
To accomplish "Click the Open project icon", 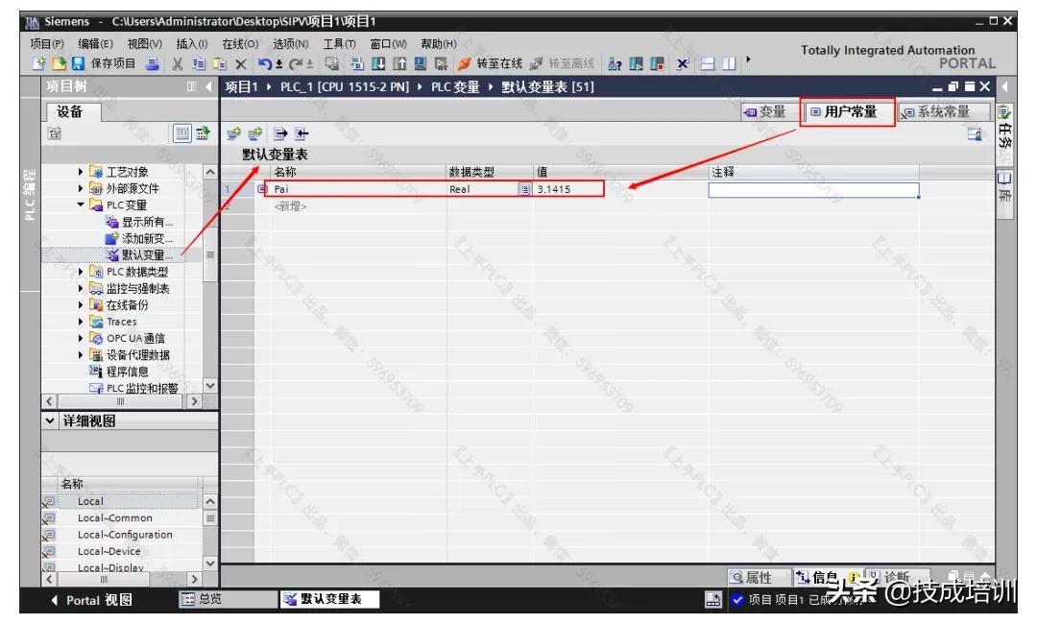I will (59, 63).
